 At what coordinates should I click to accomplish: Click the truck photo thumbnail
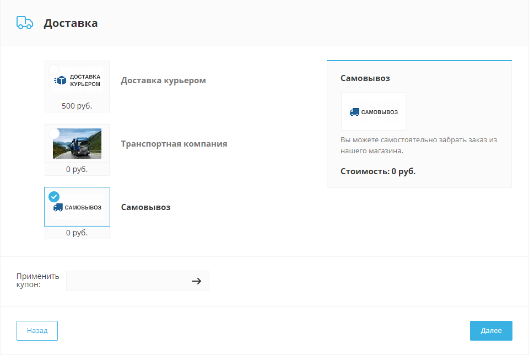click(77, 143)
